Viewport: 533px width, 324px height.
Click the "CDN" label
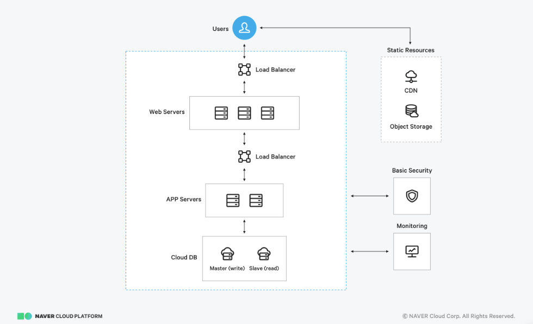(411, 90)
